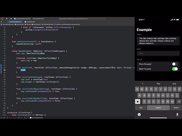
Task: Open the method breadcrumb at jump bar end
Action: click(67, 24)
